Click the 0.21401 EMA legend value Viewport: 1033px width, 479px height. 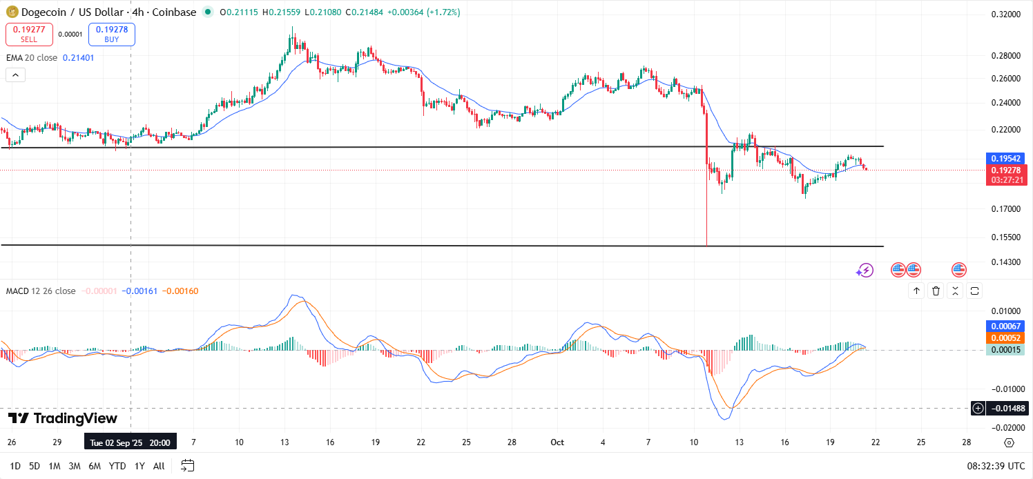[x=78, y=58]
